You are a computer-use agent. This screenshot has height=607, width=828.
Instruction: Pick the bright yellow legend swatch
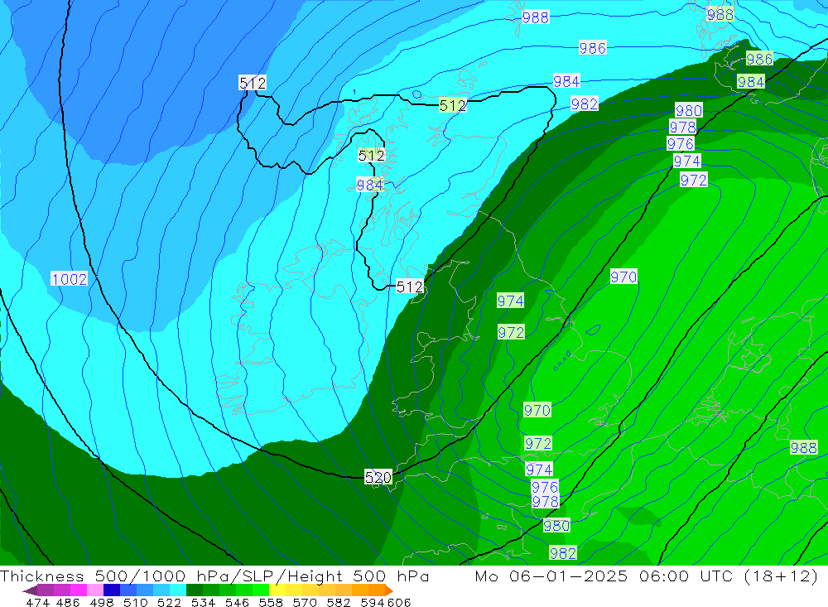(x=277, y=590)
